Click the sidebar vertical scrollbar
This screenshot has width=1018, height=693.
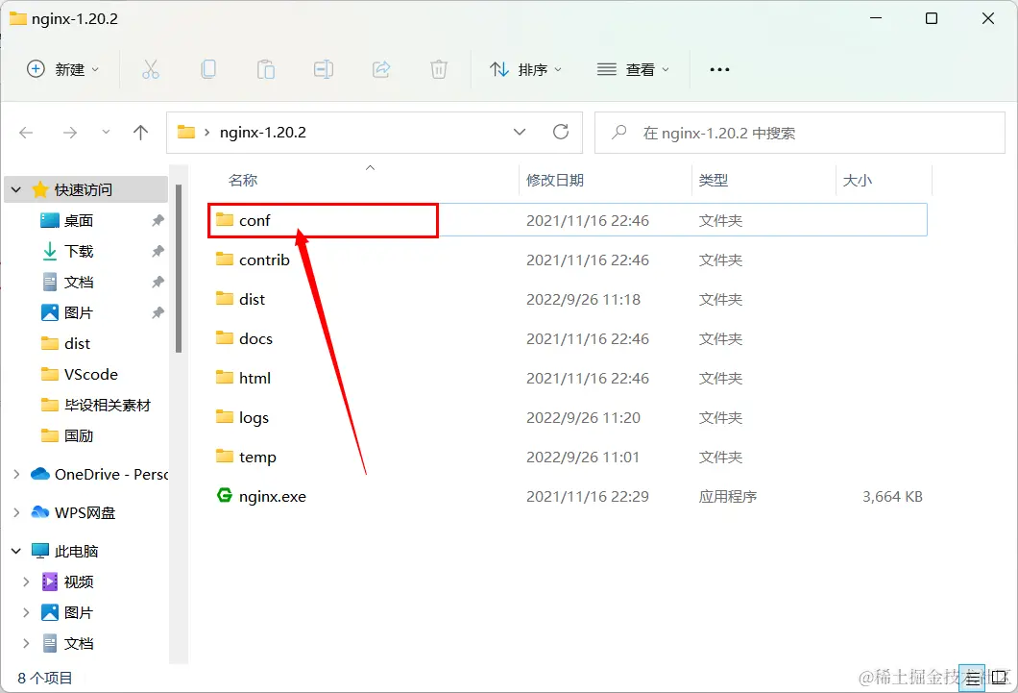pyautogui.click(x=179, y=268)
